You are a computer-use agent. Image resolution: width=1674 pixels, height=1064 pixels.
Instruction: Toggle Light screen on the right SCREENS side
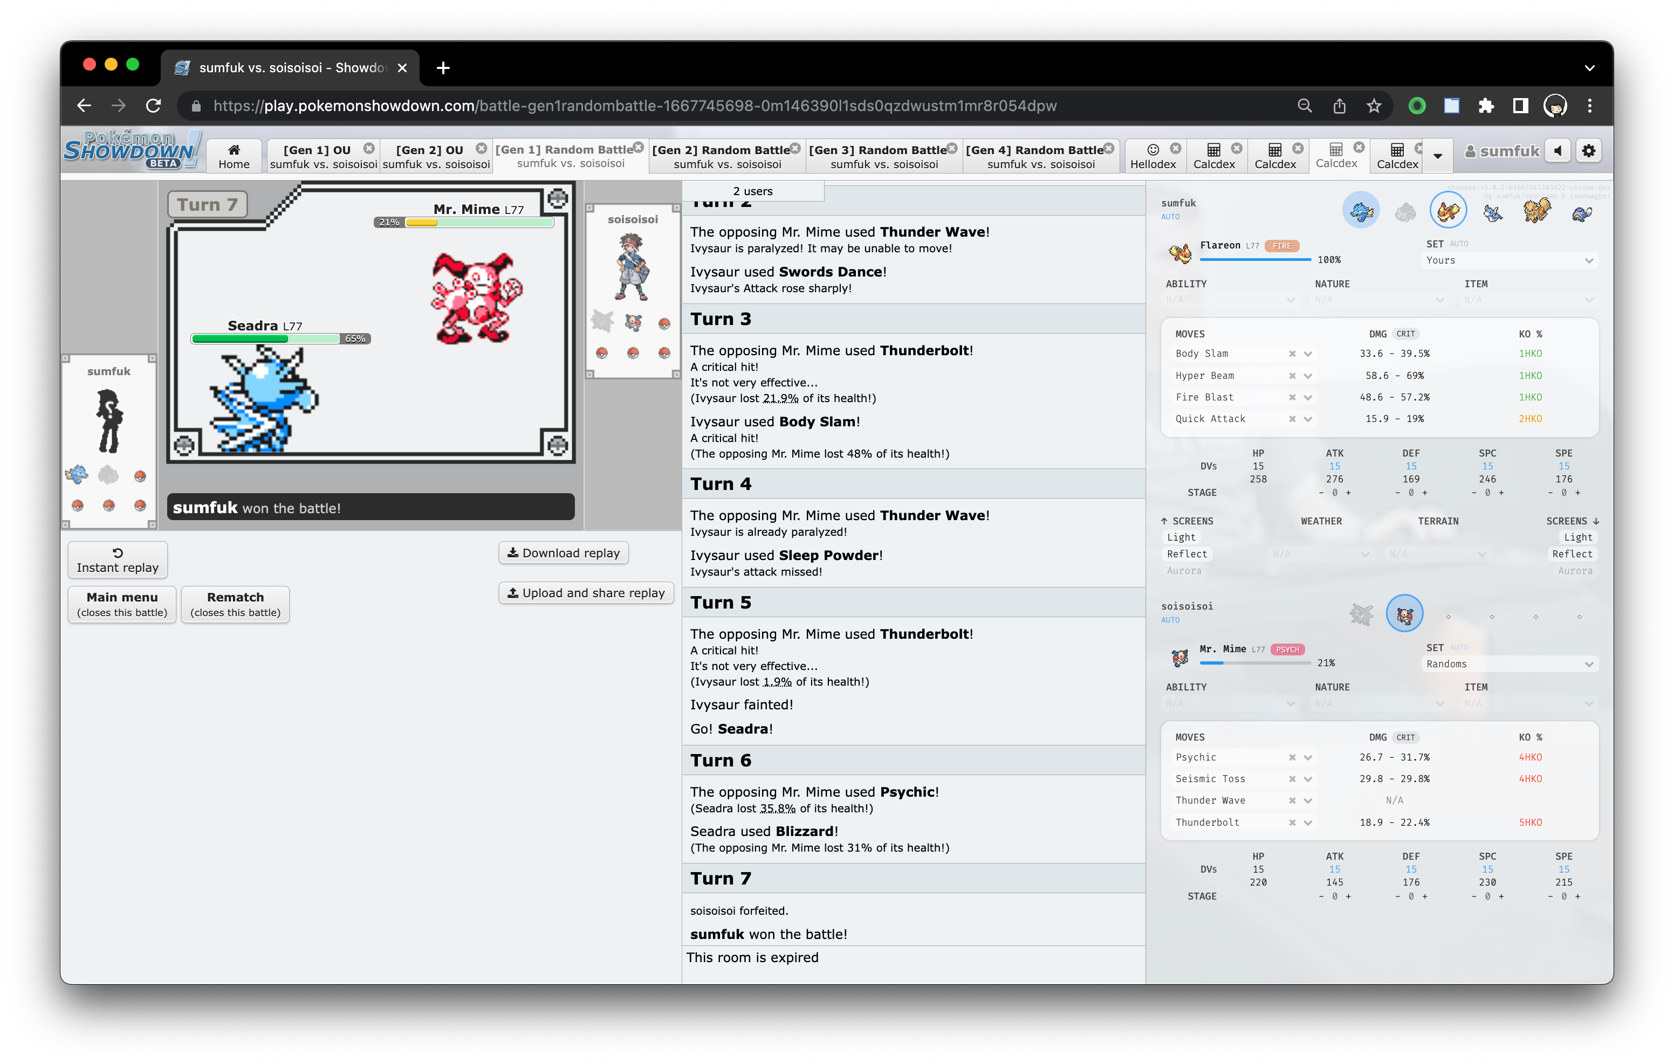pyautogui.click(x=1578, y=537)
